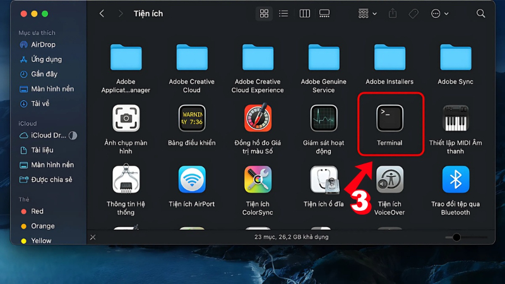Open the more actions ellipsis menu
Image resolution: width=505 pixels, height=284 pixels.
pyautogui.click(x=439, y=13)
